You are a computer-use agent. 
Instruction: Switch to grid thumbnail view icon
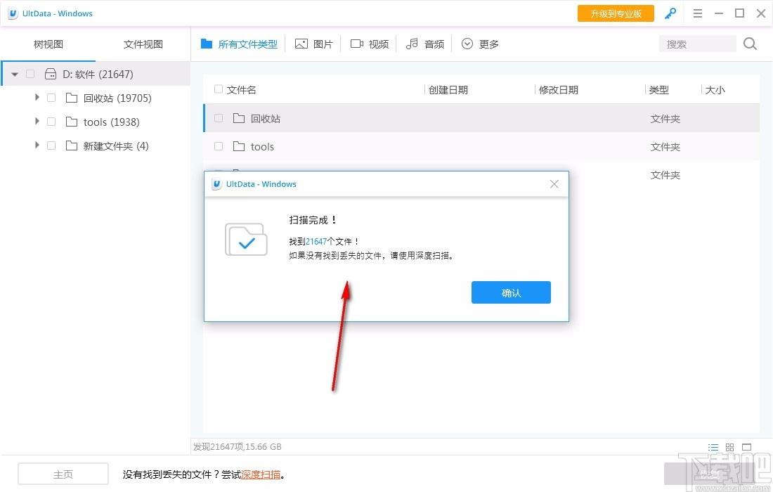pyautogui.click(x=729, y=447)
